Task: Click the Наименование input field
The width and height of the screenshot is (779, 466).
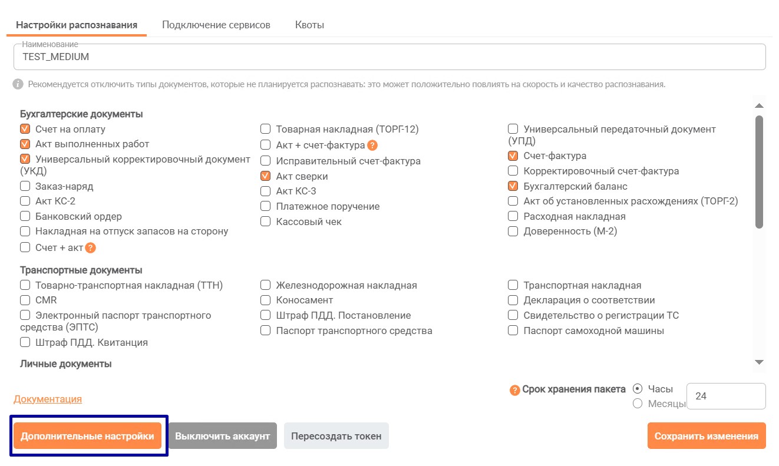Action: [x=389, y=57]
